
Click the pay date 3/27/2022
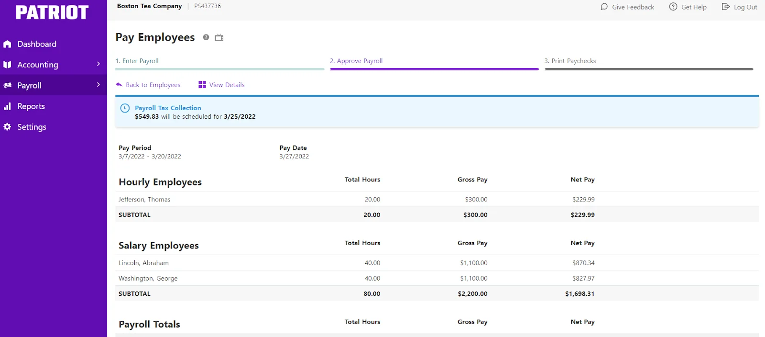pos(294,157)
